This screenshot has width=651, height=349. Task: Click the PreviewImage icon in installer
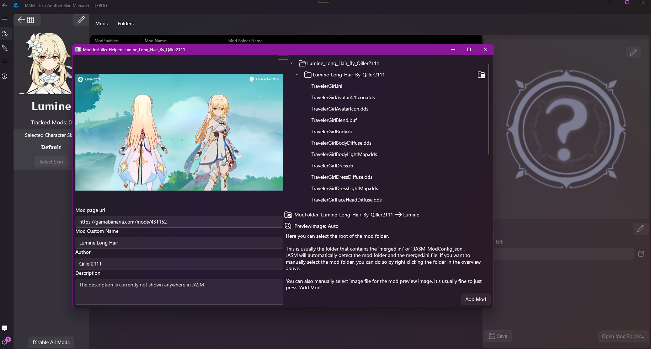[288, 226]
